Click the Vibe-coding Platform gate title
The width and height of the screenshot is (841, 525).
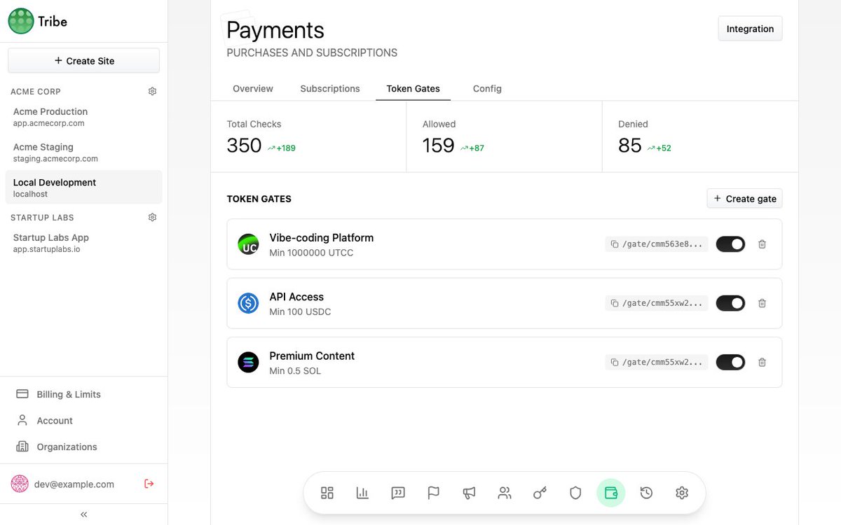point(322,238)
